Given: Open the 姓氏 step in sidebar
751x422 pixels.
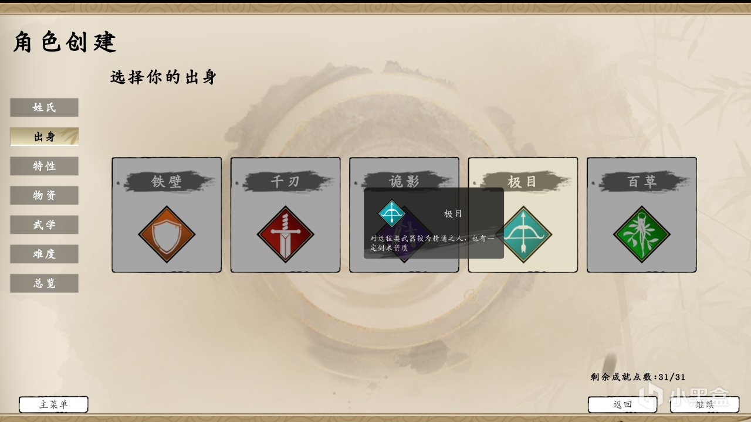Looking at the screenshot, I should pos(44,107).
